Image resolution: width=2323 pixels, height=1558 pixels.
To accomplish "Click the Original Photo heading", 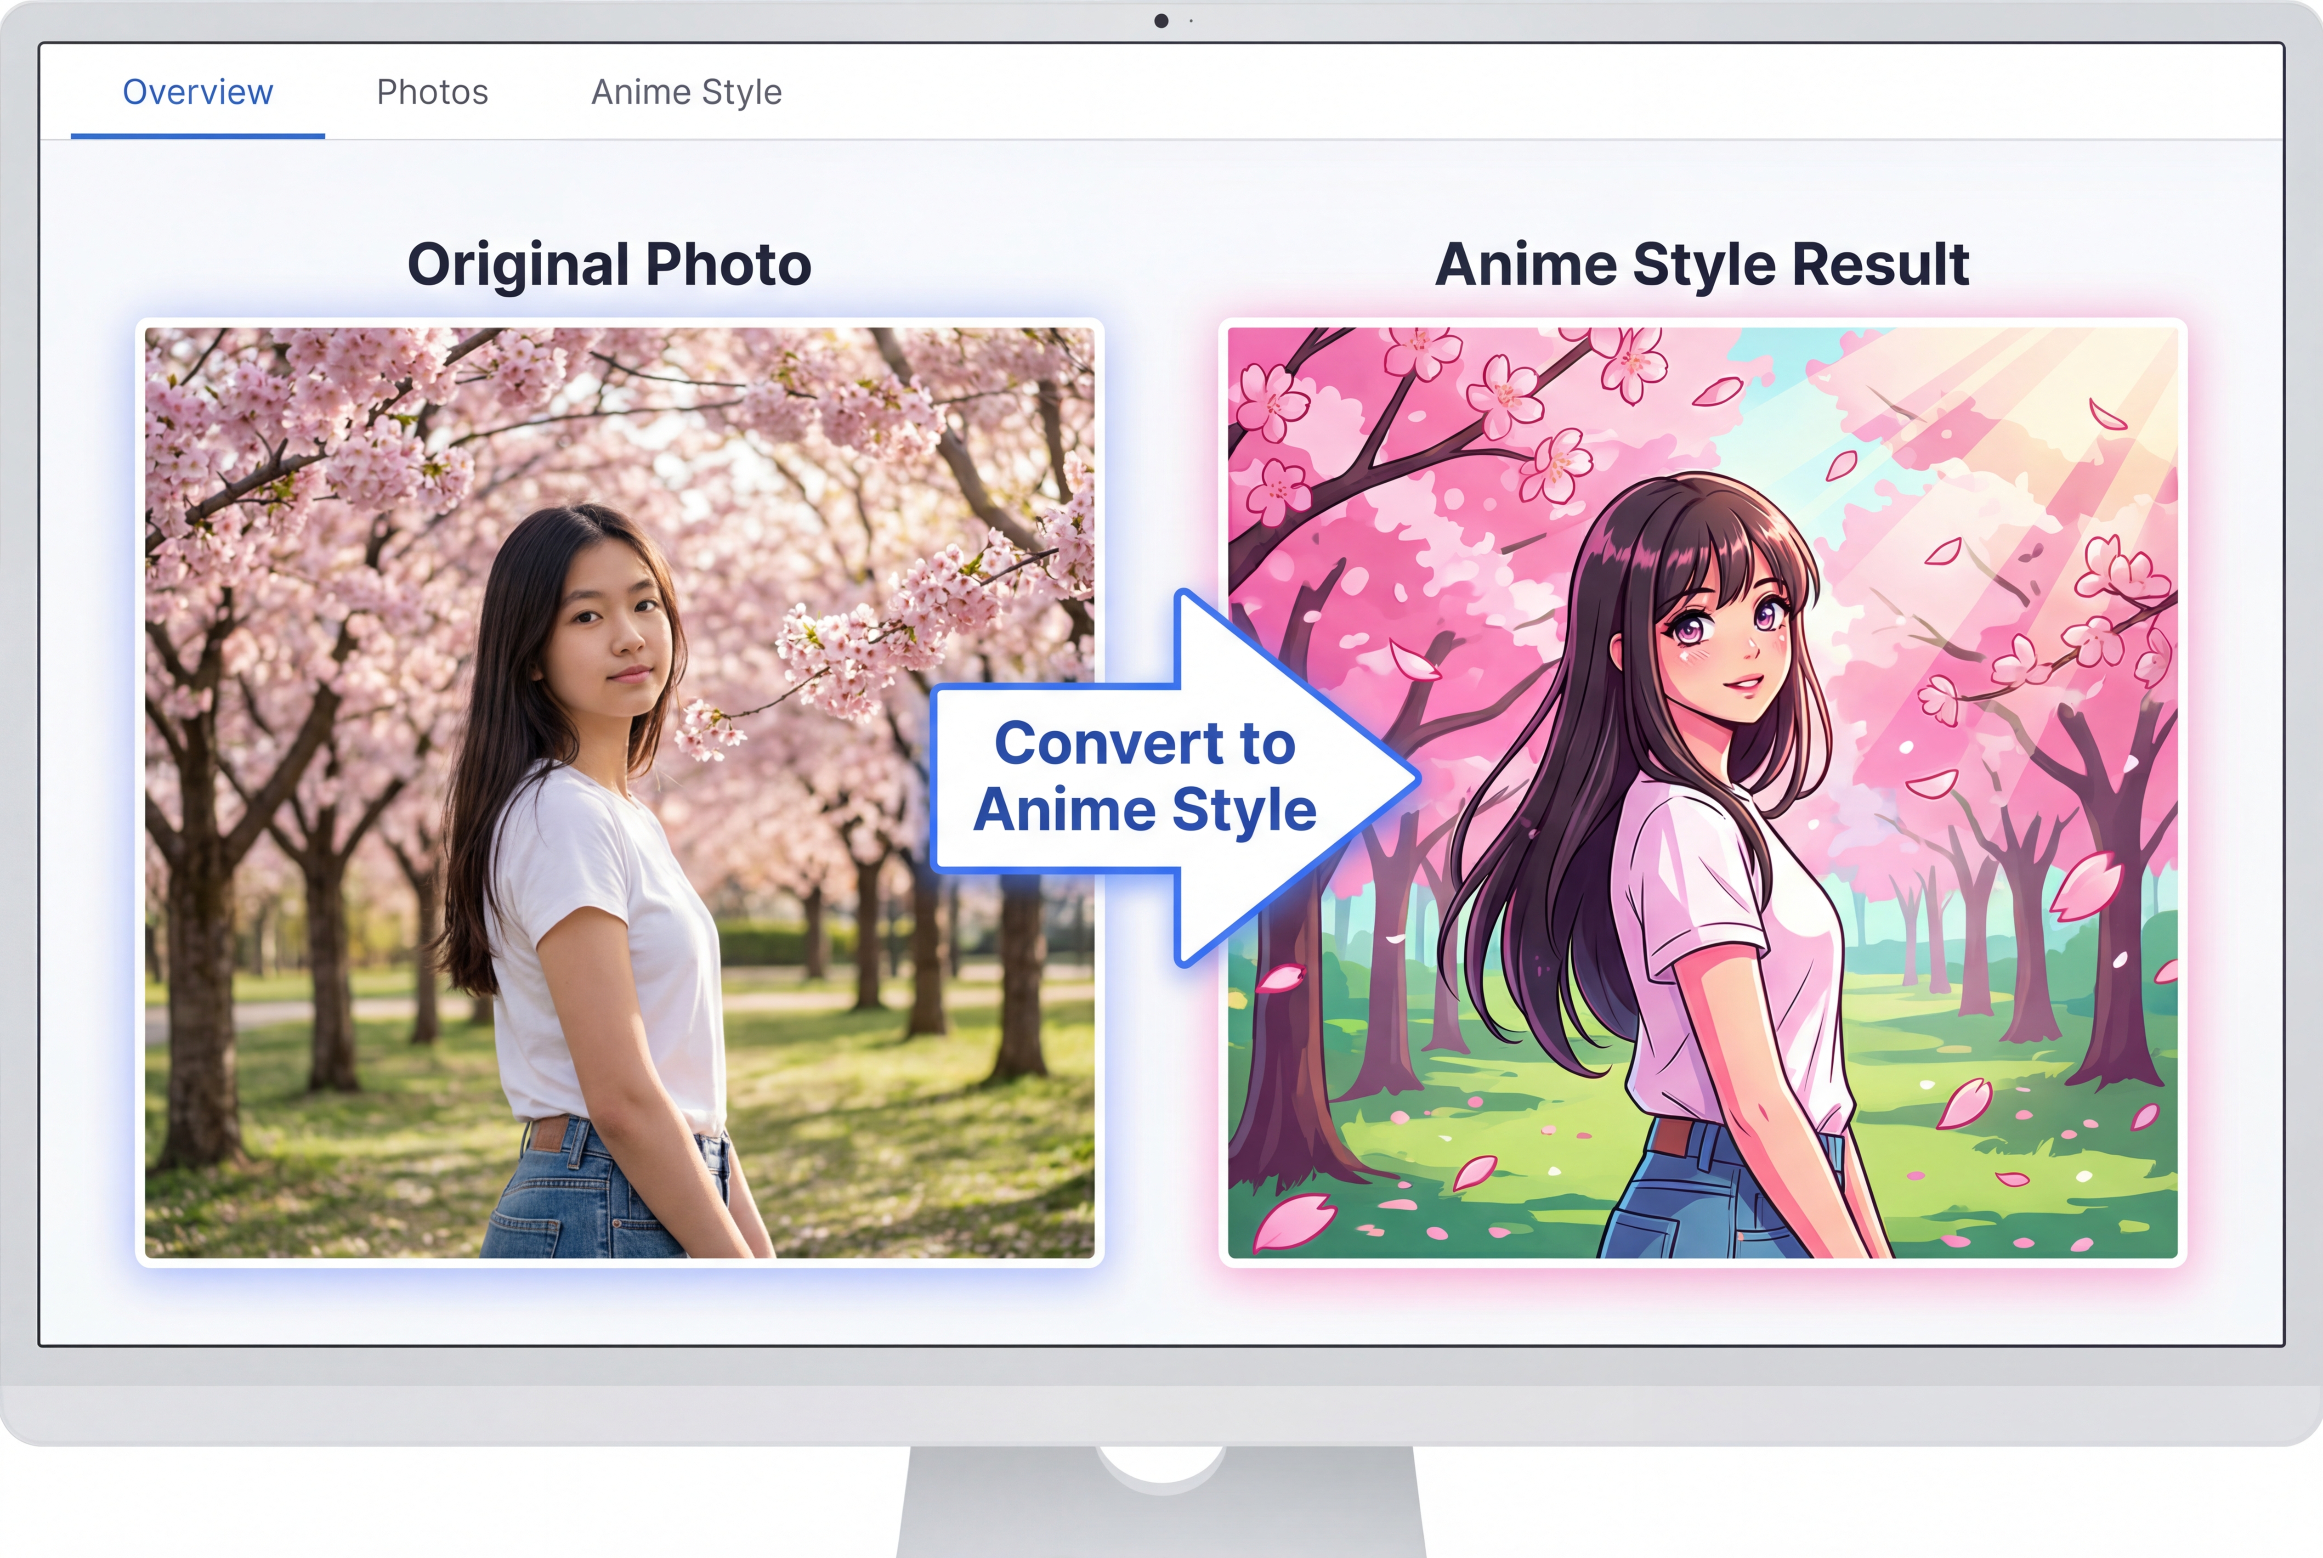I will (x=610, y=262).
